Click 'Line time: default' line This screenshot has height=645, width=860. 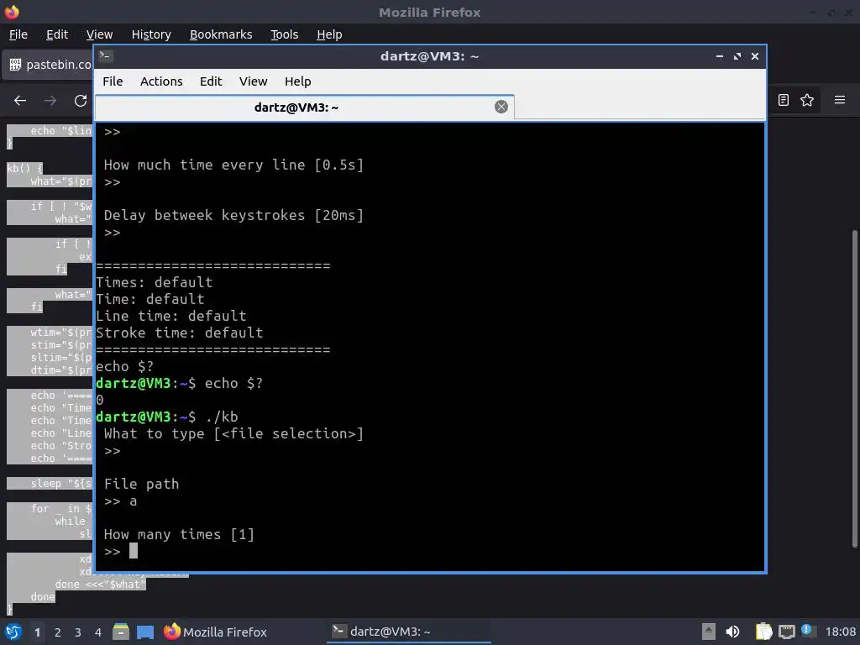point(171,316)
